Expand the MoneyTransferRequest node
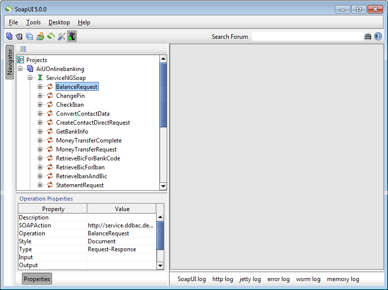 click(40, 149)
